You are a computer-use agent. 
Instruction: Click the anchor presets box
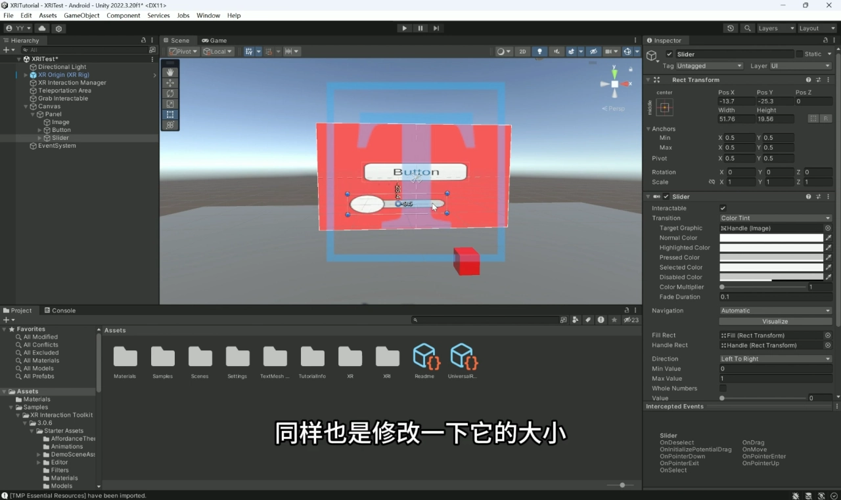664,107
